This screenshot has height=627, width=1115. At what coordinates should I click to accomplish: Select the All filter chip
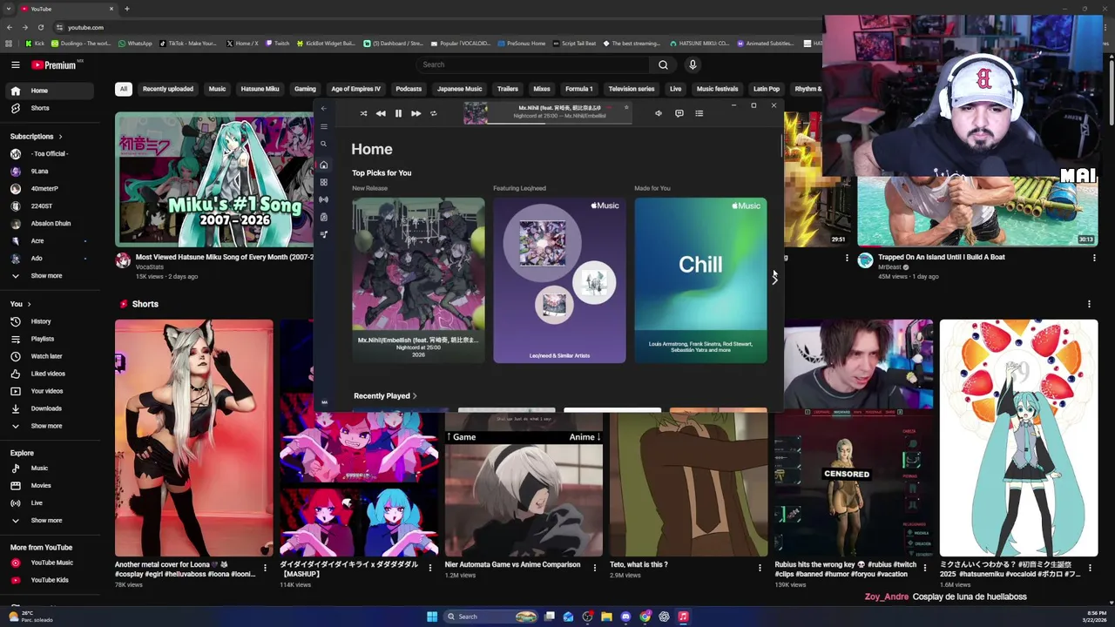pyautogui.click(x=124, y=89)
